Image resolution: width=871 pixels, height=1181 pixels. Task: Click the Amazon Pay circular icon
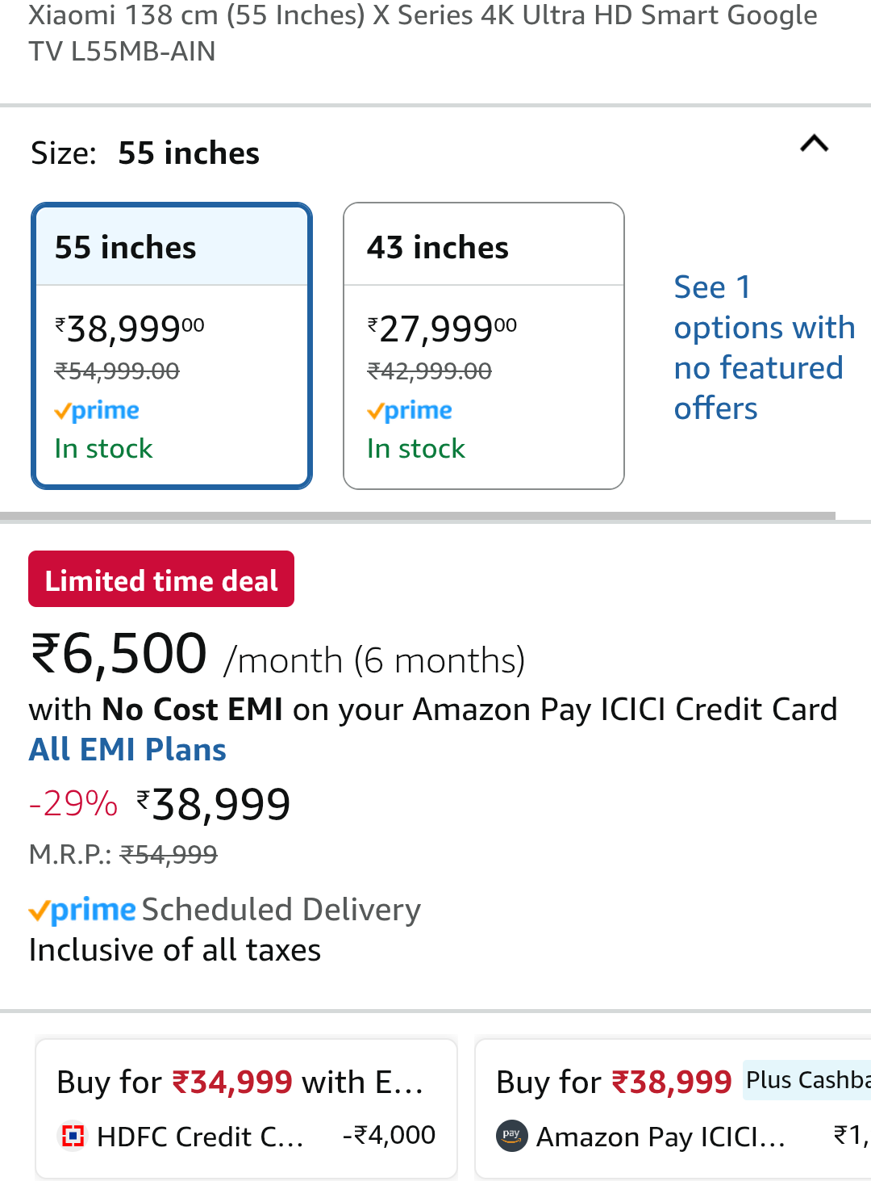[511, 1136]
